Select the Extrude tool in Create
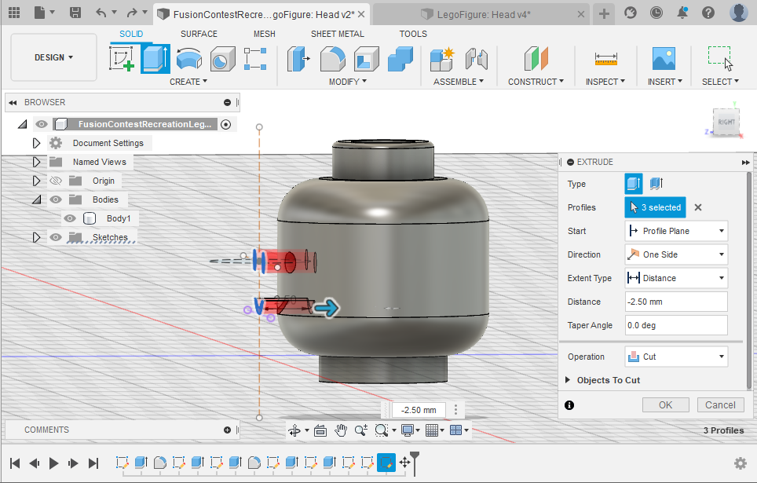757x483 pixels. coord(155,58)
